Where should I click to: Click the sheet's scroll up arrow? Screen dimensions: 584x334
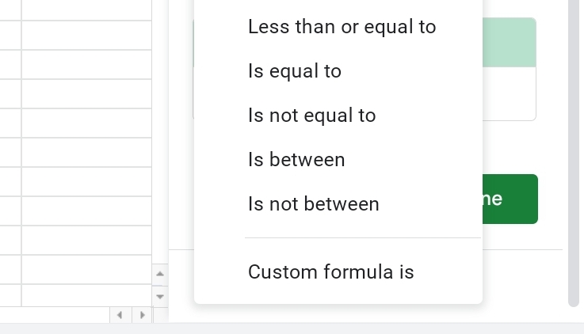tap(160, 274)
